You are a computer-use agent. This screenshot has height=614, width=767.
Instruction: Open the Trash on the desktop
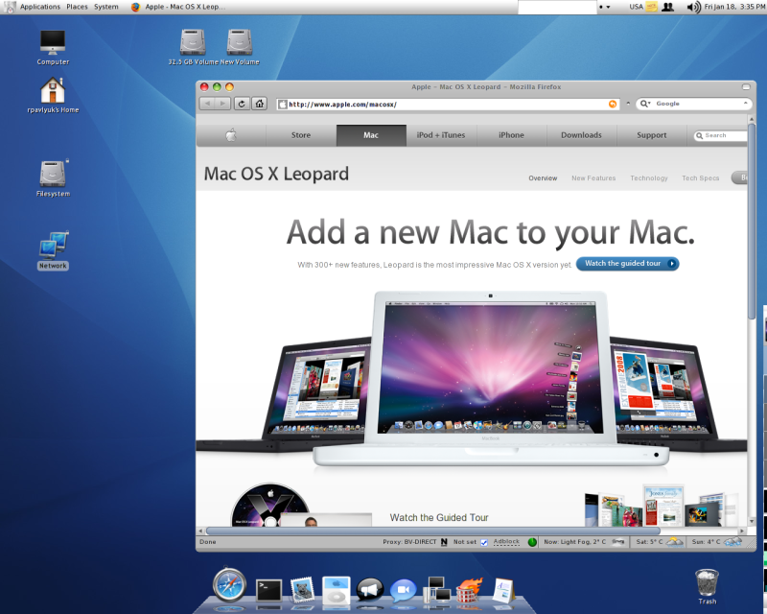pos(708,586)
